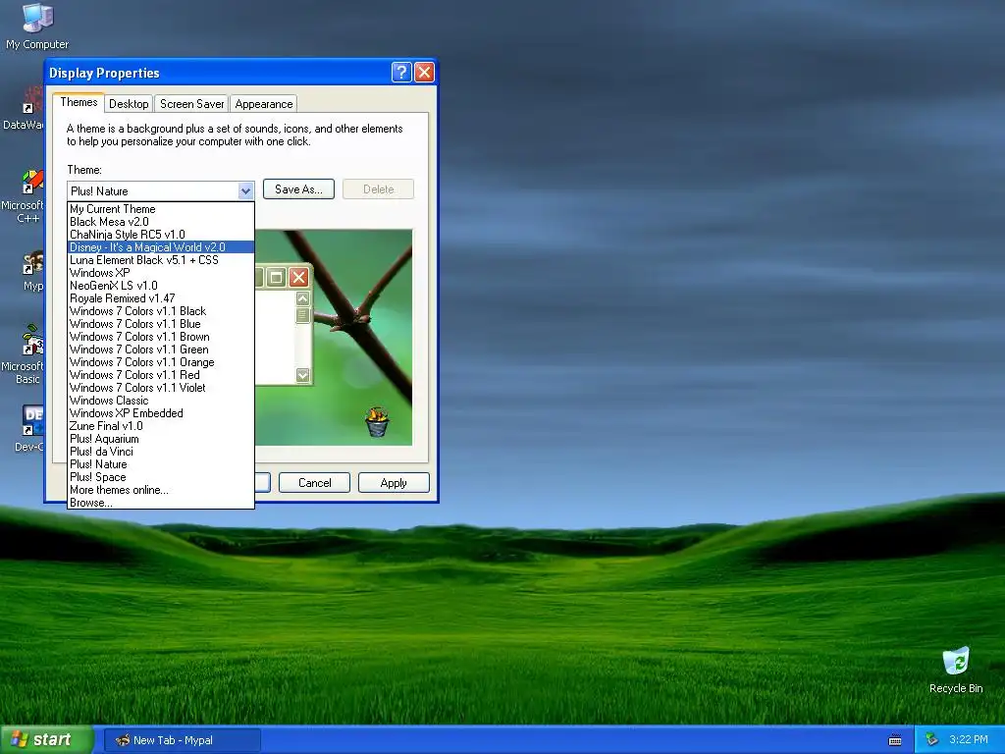This screenshot has height=754, width=1005.
Task: Switch to the Screen Saver tab
Action: pos(191,104)
